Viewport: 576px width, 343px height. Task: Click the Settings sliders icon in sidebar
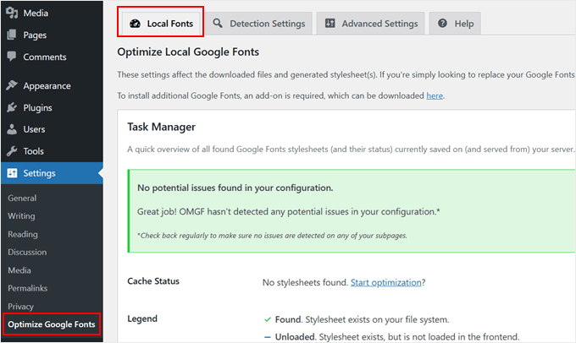(x=12, y=173)
